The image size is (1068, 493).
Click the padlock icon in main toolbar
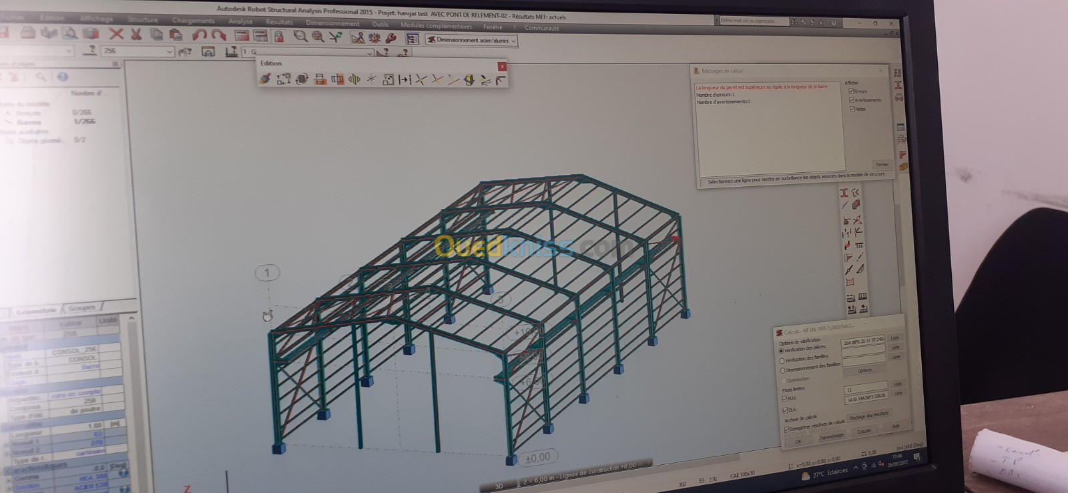(x=279, y=36)
